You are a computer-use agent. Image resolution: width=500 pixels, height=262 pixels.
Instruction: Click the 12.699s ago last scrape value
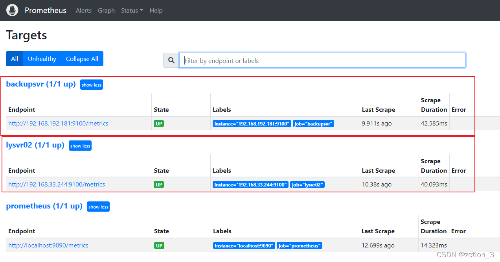pos(378,245)
